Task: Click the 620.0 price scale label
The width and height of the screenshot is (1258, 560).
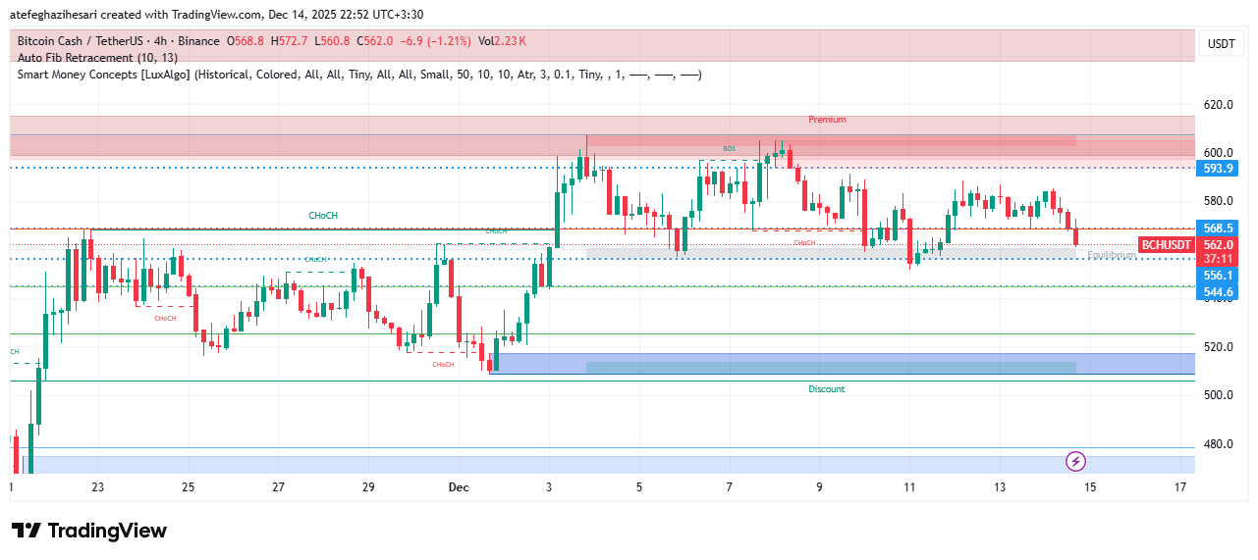Action: tap(1218, 105)
